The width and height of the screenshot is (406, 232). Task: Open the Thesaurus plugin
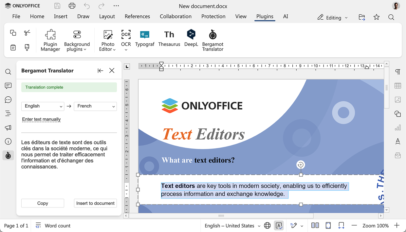pyautogui.click(x=169, y=38)
